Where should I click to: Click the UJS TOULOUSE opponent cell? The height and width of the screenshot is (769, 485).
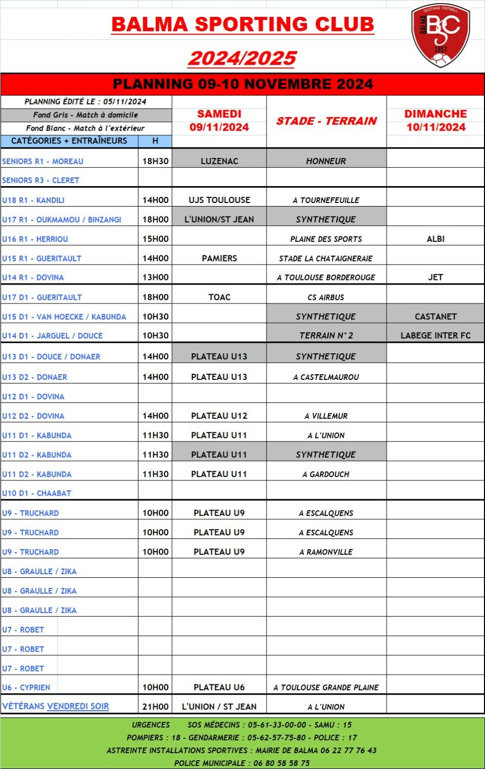tap(219, 200)
